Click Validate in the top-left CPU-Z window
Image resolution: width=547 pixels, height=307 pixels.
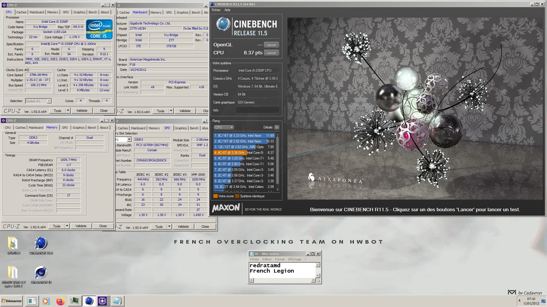click(82, 111)
